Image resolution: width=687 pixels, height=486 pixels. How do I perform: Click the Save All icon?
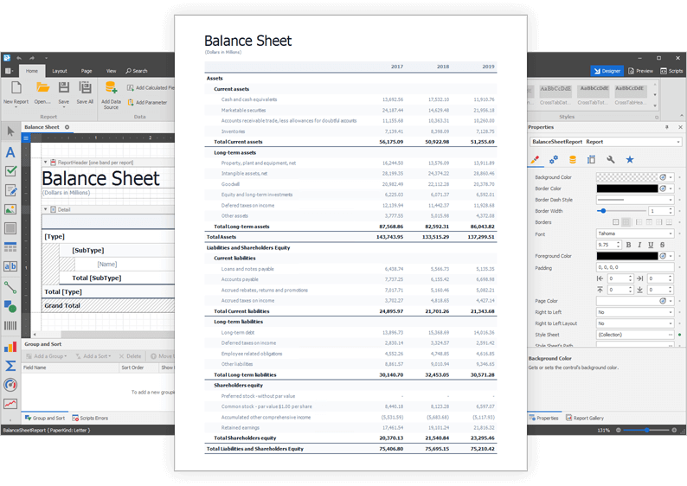click(x=85, y=87)
